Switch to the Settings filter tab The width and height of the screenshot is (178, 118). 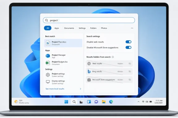point(82,28)
